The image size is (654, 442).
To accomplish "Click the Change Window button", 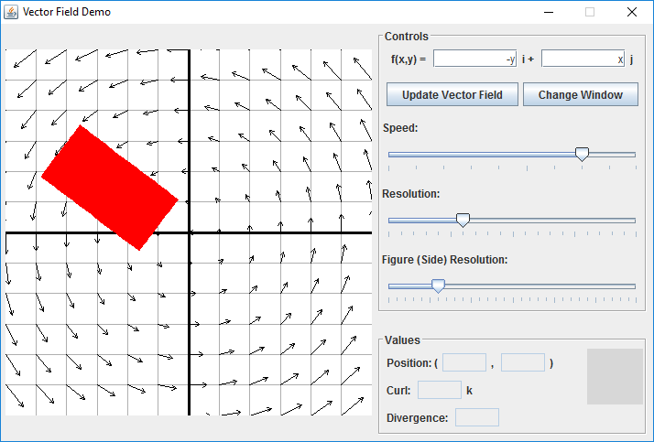I will pyautogui.click(x=580, y=94).
